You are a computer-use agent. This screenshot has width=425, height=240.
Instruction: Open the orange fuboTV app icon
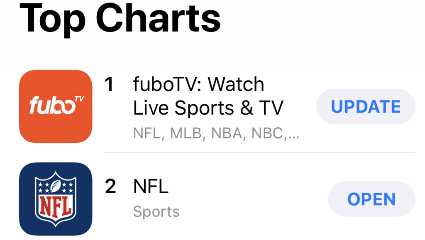pyautogui.click(x=56, y=107)
